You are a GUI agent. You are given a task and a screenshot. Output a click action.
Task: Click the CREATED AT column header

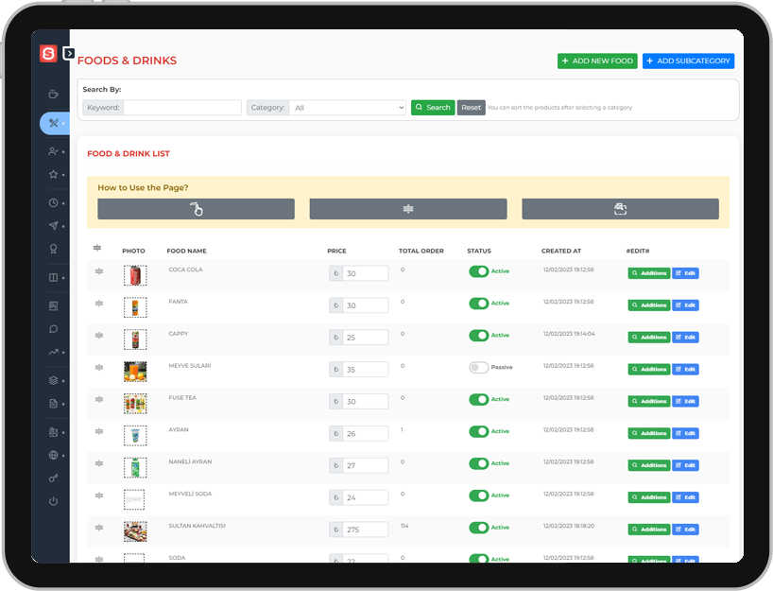coord(561,252)
